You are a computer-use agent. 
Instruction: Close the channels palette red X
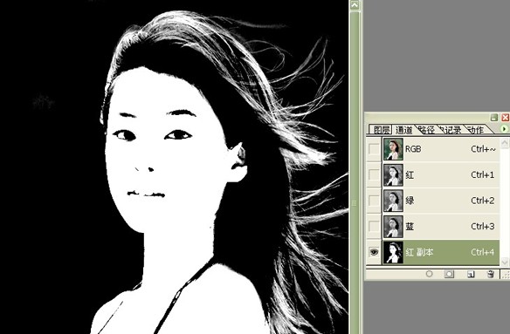(x=505, y=117)
